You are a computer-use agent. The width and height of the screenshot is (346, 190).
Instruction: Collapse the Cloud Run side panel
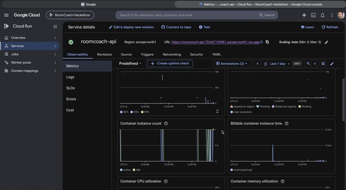(x=55, y=27)
